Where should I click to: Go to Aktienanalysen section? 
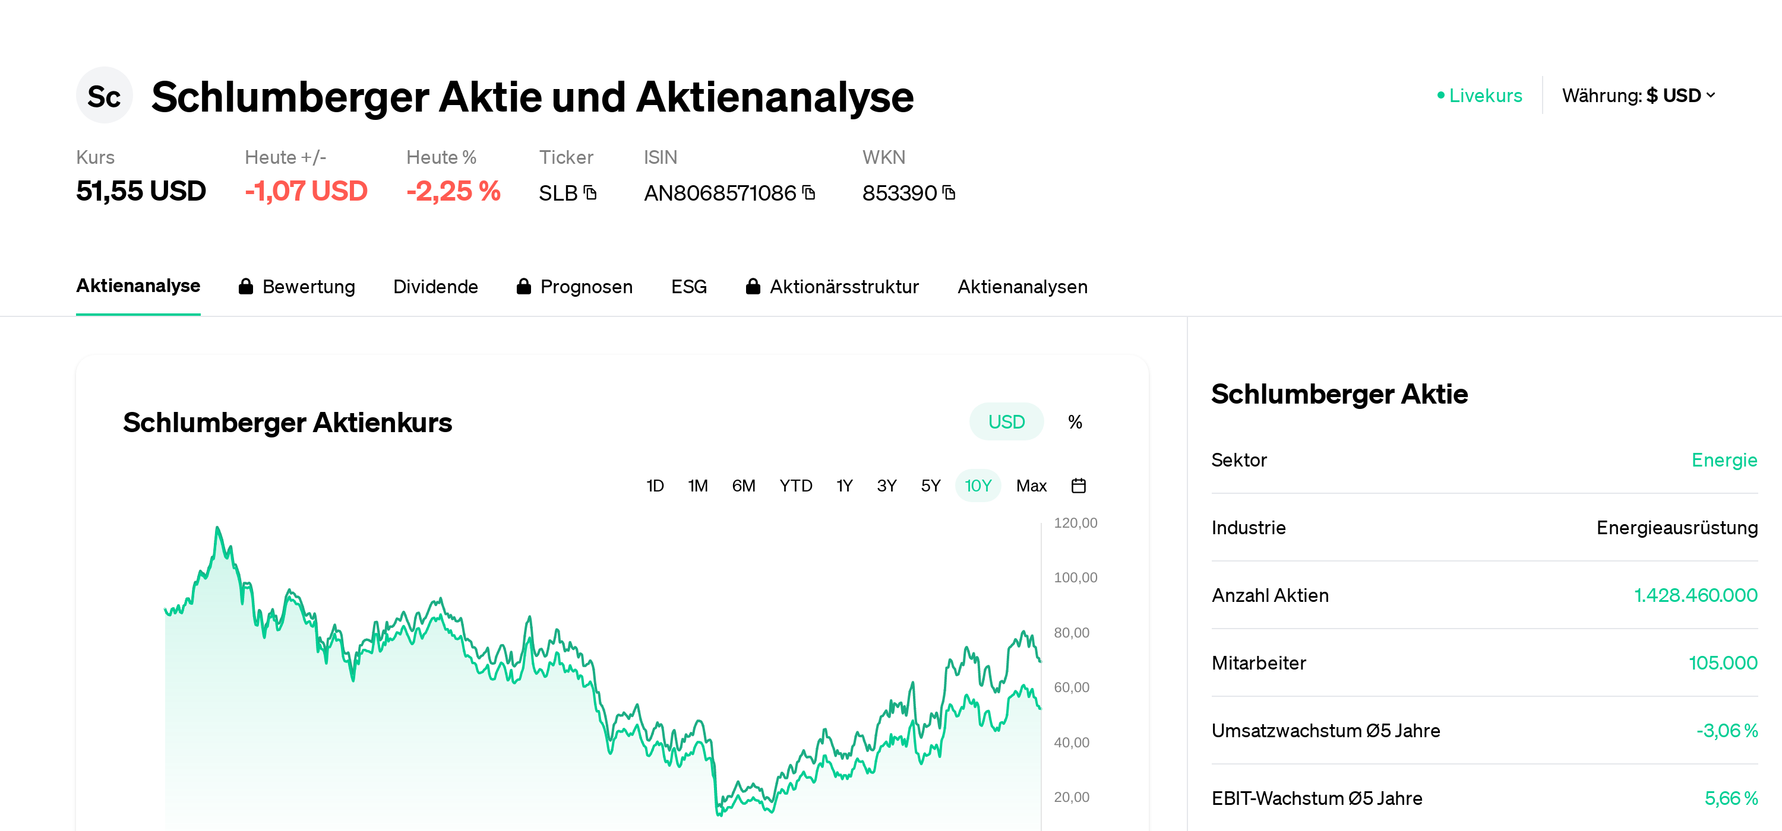[1022, 286]
